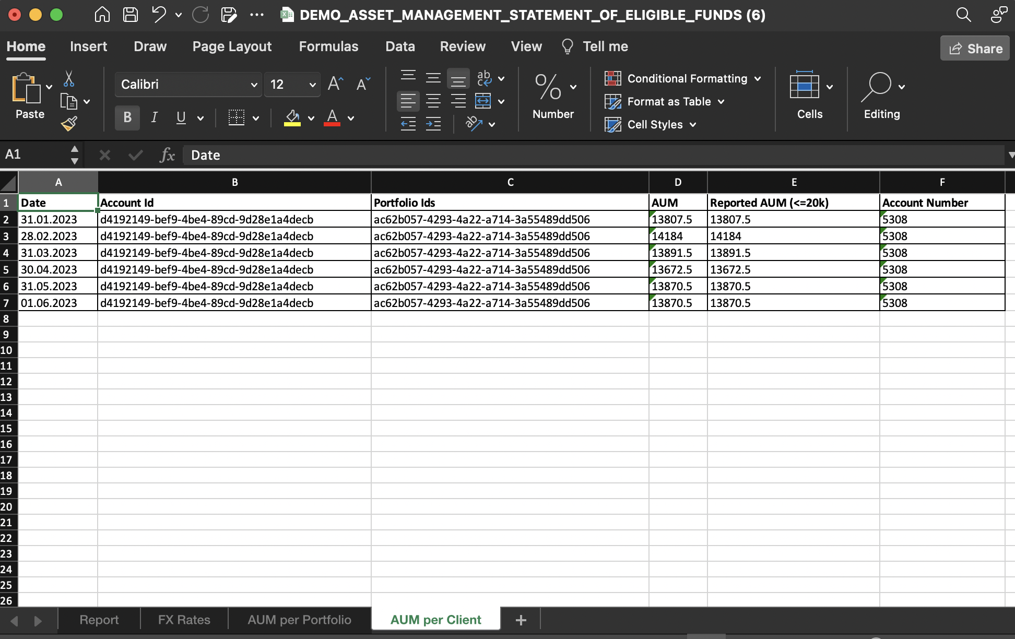Add a new sheet with plus button
The height and width of the screenshot is (639, 1015).
(521, 620)
